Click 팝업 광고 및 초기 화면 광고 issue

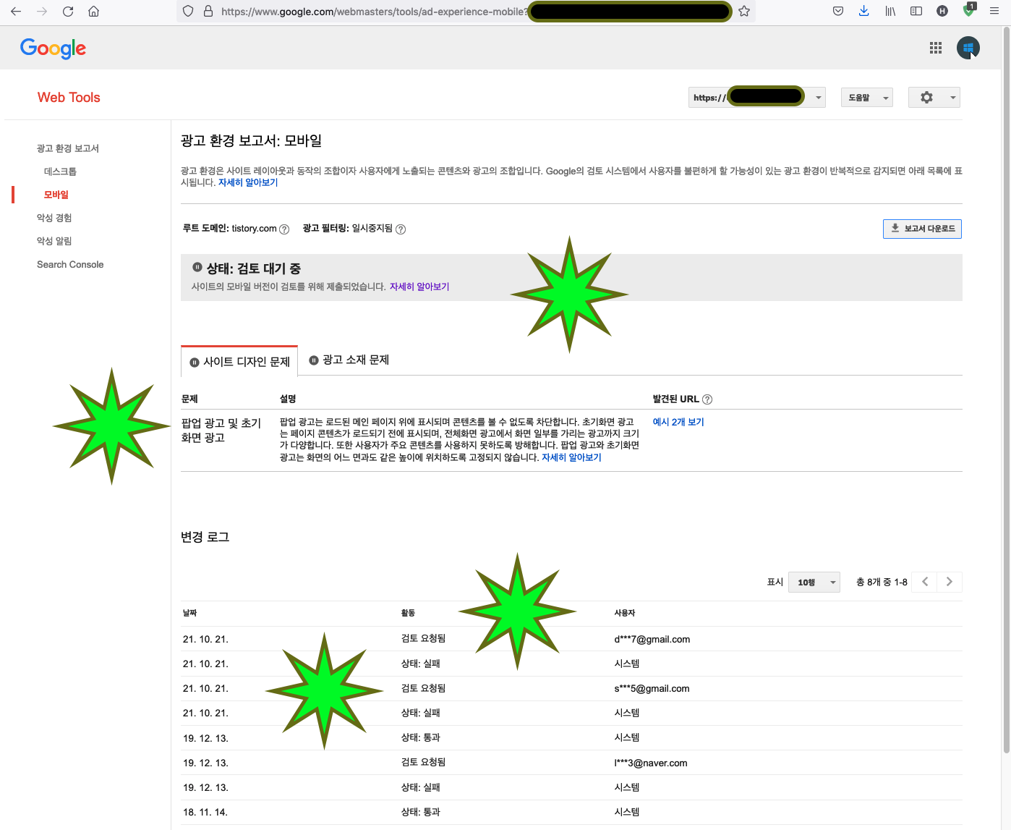[x=221, y=430]
